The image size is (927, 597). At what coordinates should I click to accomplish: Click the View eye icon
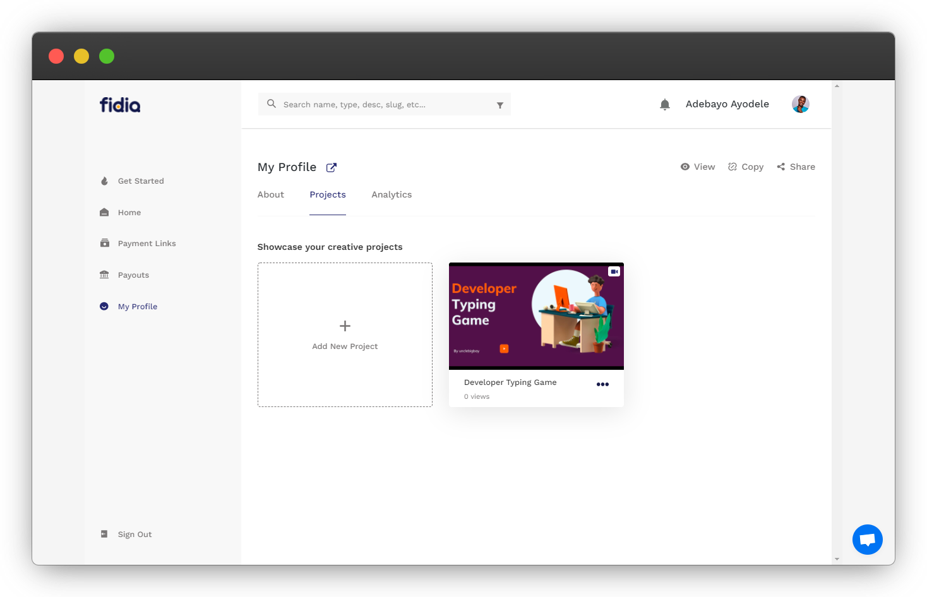[685, 167]
